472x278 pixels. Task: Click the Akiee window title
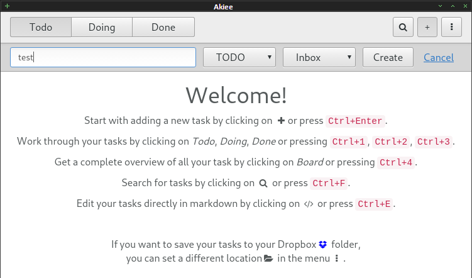point(223,7)
